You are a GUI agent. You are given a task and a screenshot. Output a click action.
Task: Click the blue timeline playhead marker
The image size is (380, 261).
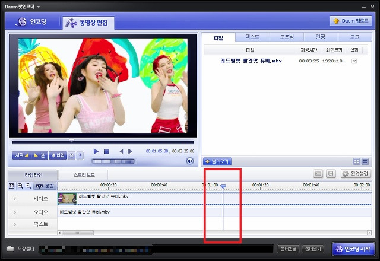point(223,186)
